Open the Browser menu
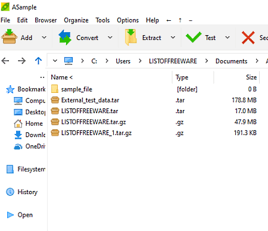 46,20
